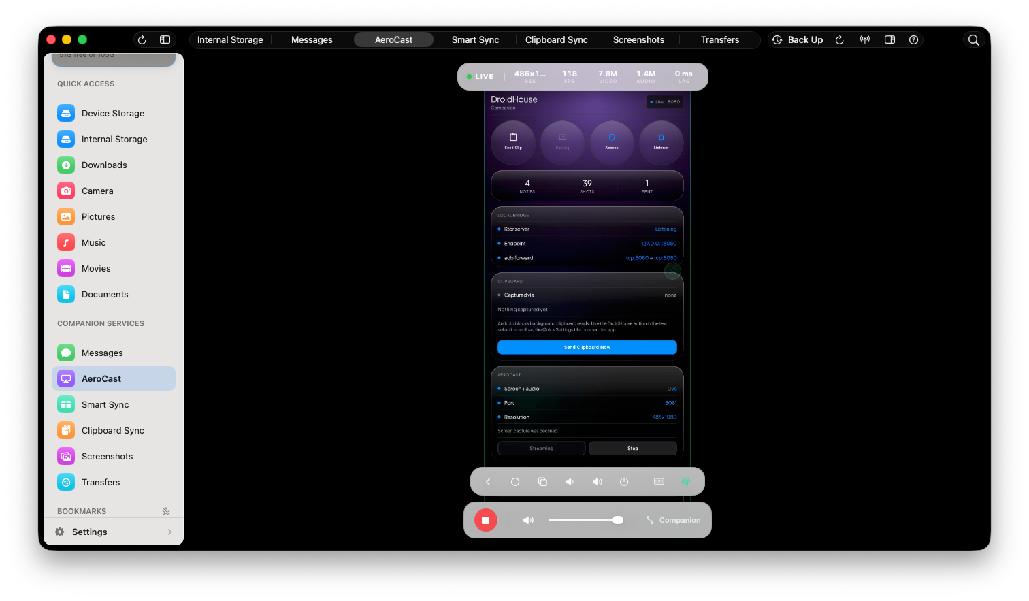The image size is (1029, 601).
Task: Open the Camera folder
Action: tap(114, 191)
